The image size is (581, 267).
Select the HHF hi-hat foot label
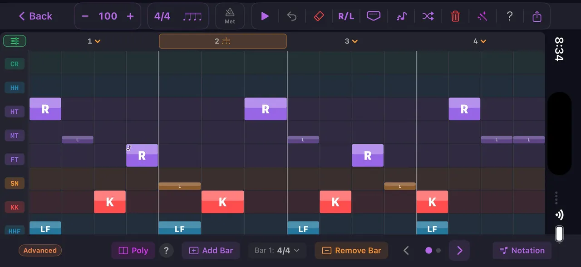click(15, 231)
